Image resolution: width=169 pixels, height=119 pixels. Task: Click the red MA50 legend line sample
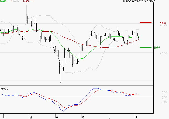[32, 1]
